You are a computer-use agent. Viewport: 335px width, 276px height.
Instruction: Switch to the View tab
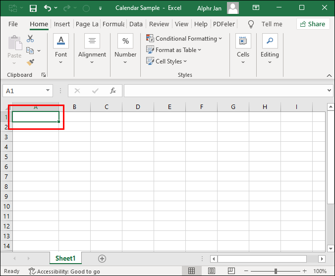[x=181, y=24]
